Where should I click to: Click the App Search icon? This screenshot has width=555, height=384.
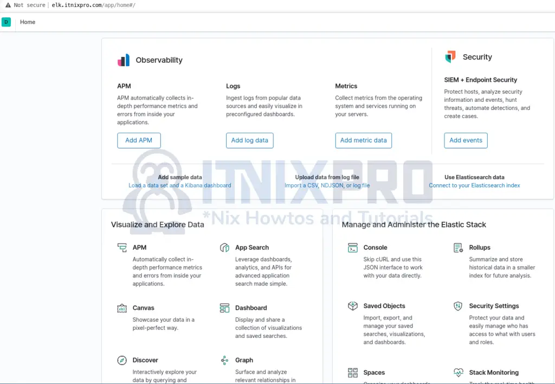(x=224, y=248)
